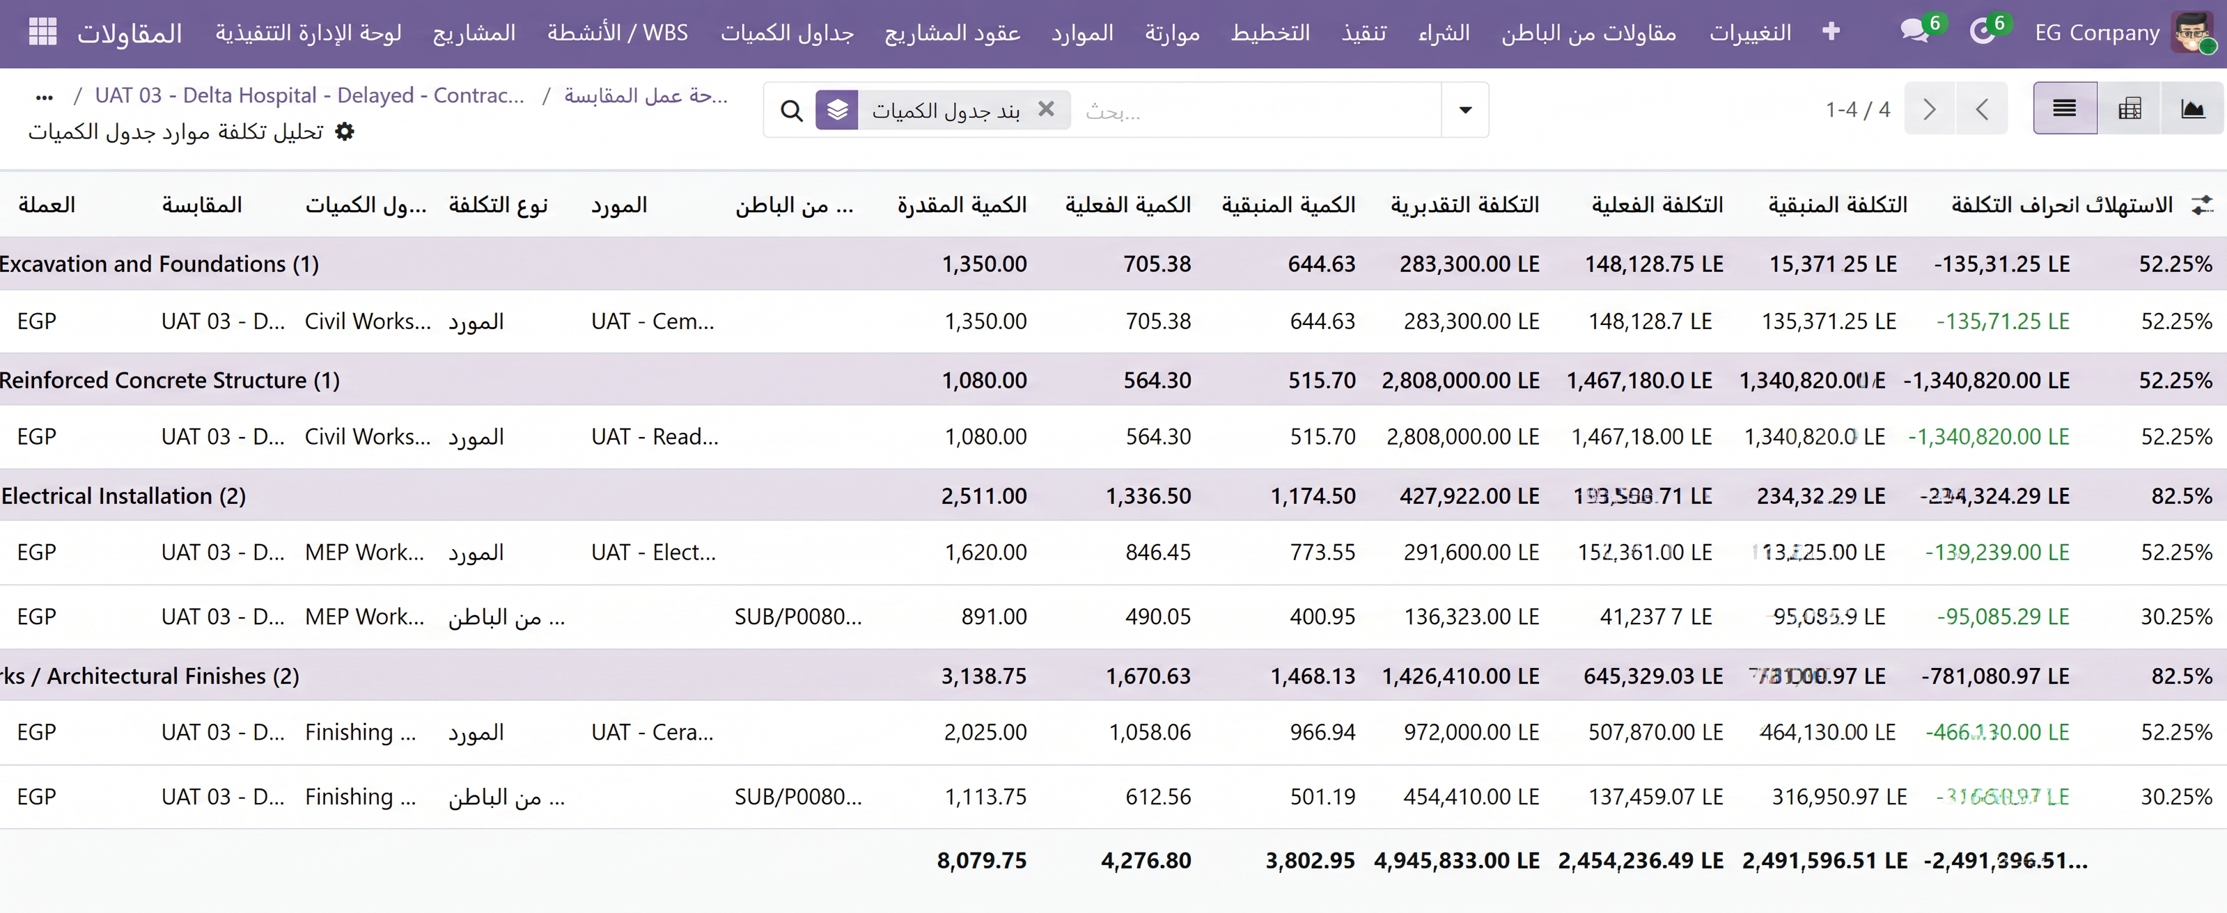This screenshot has width=2227, height=913.
Task: Open the الموارد menu
Action: click(x=1082, y=33)
